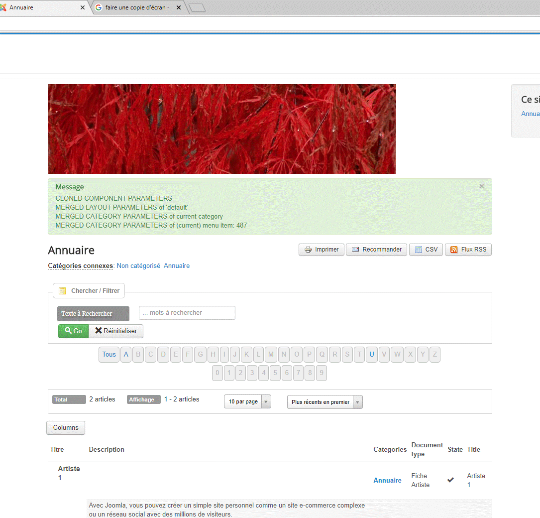Select the Tous alphabet filter

click(x=109, y=355)
